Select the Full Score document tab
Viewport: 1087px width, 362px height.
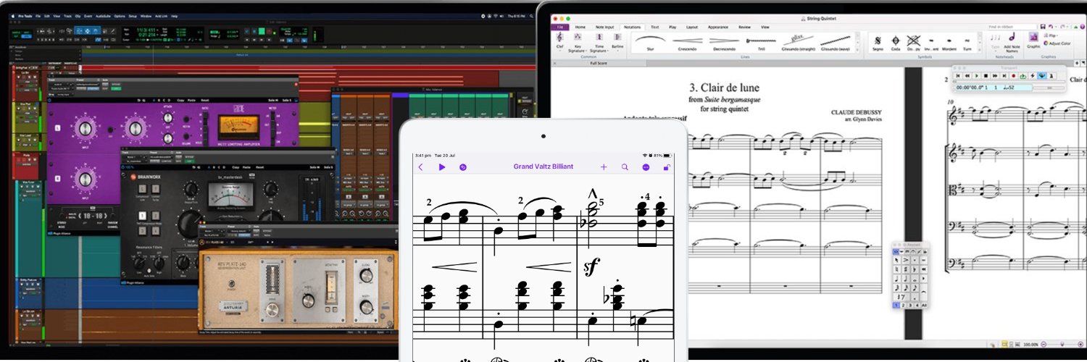pos(599,63)
